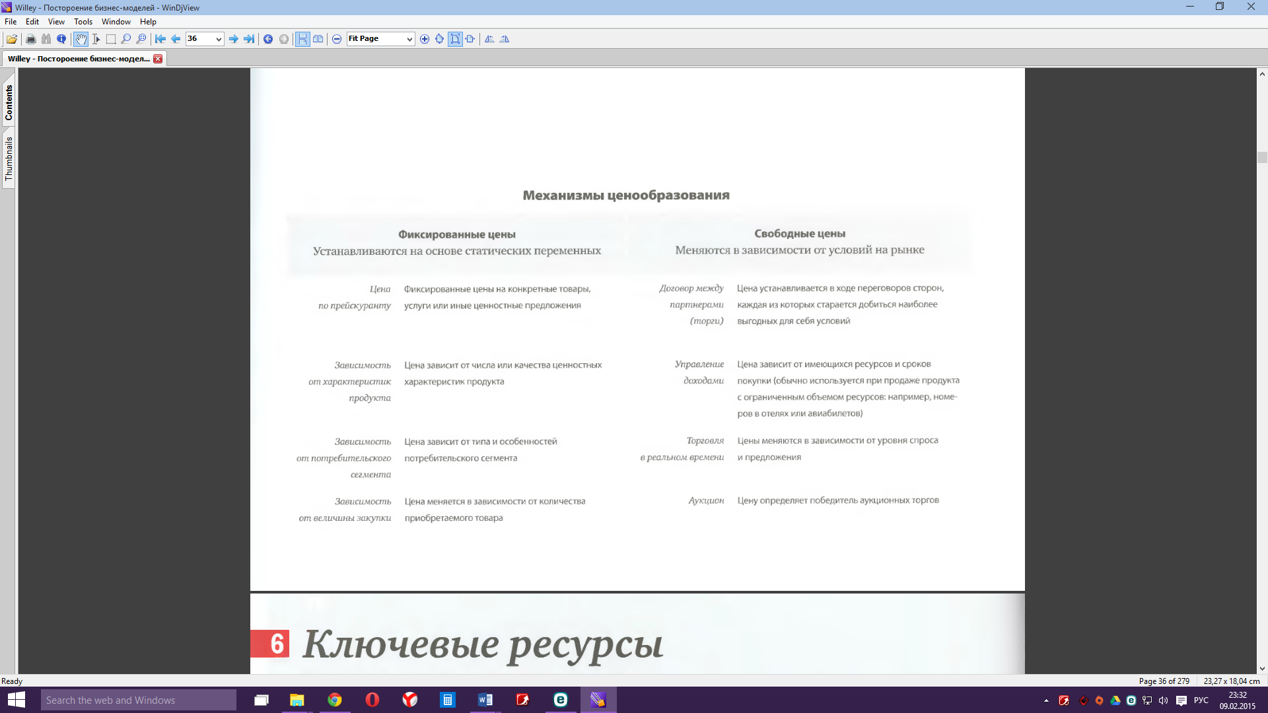Viewport: 1268px width, 713px height.
Task: Close the Willey document tab
Action: [x=158, y=59]
